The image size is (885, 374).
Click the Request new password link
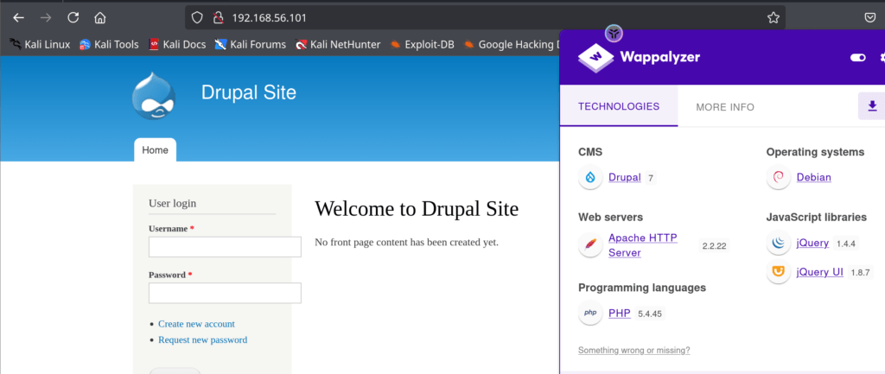pos(202,339)
